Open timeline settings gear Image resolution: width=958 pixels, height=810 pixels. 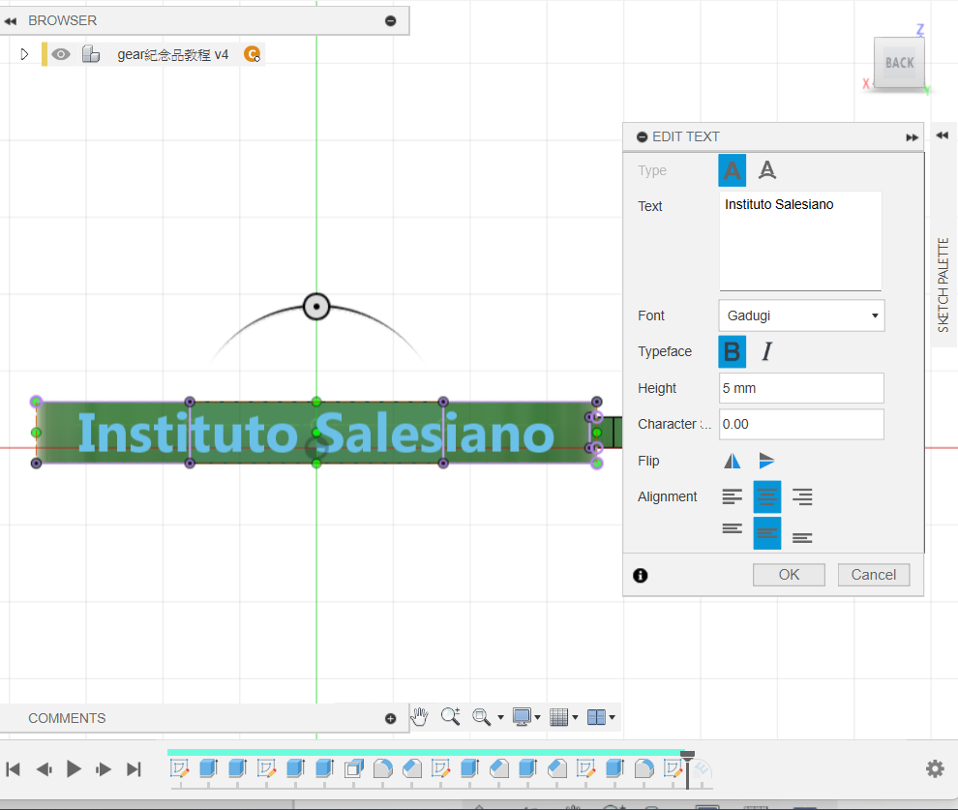tap(935, 768)
